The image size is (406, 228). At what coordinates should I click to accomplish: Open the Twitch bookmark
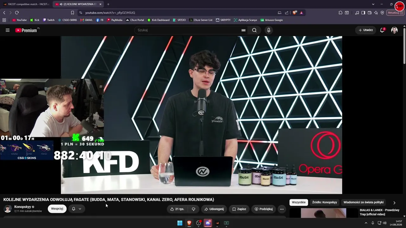pyautogui.click(x=49, y=20)
